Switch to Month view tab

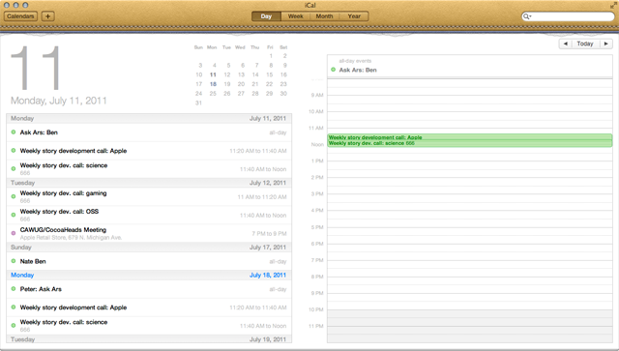point(324,16)
